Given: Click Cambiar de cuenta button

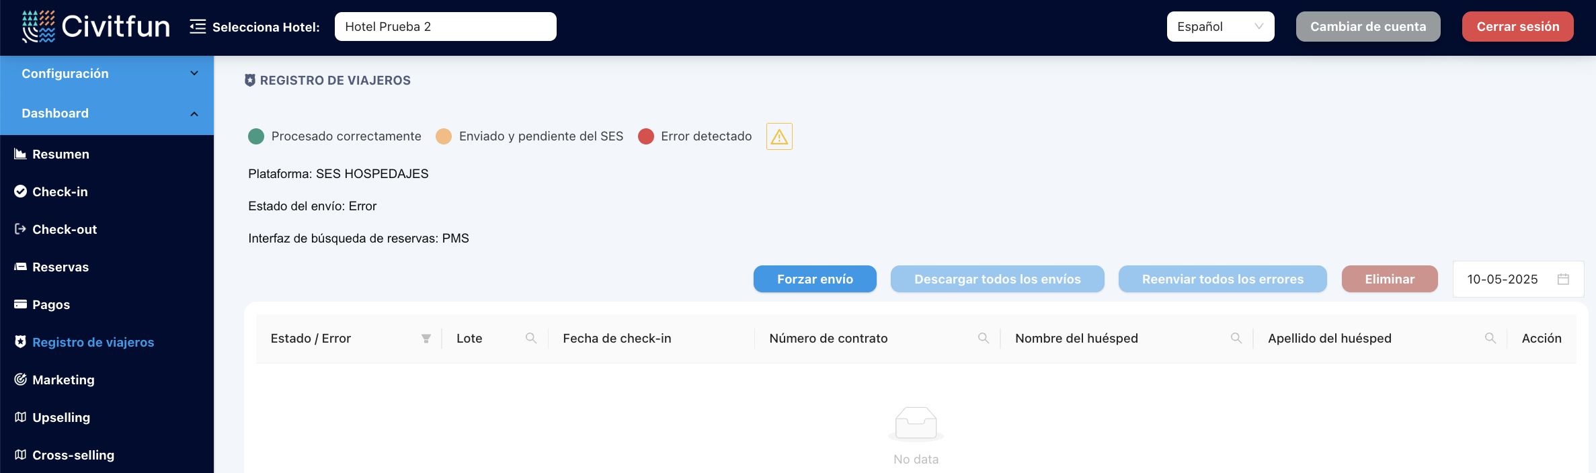Looking at the screenshot, I should (x=1368, y=27).
